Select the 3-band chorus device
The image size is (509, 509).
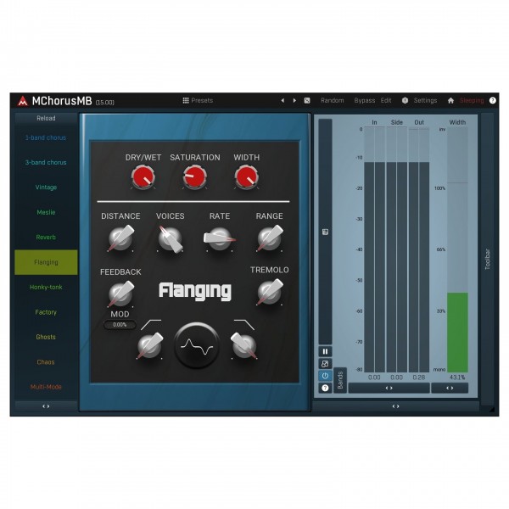pos(46,162)
